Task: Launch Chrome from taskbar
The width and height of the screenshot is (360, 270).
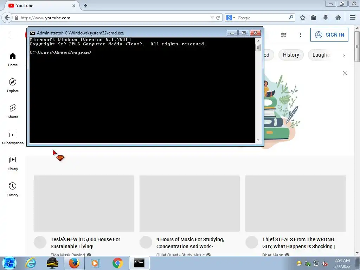Action: point(117,263)
